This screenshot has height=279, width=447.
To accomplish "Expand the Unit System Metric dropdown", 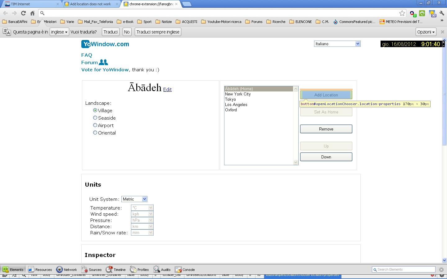I will (x=134, y=199).
